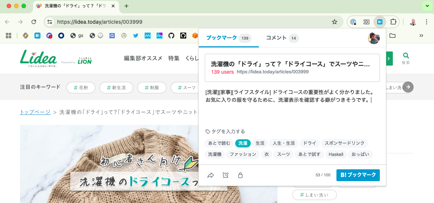The image size is (434, 203).
Task: Click the #花粉 keyword chip
Action: [81, 88]
